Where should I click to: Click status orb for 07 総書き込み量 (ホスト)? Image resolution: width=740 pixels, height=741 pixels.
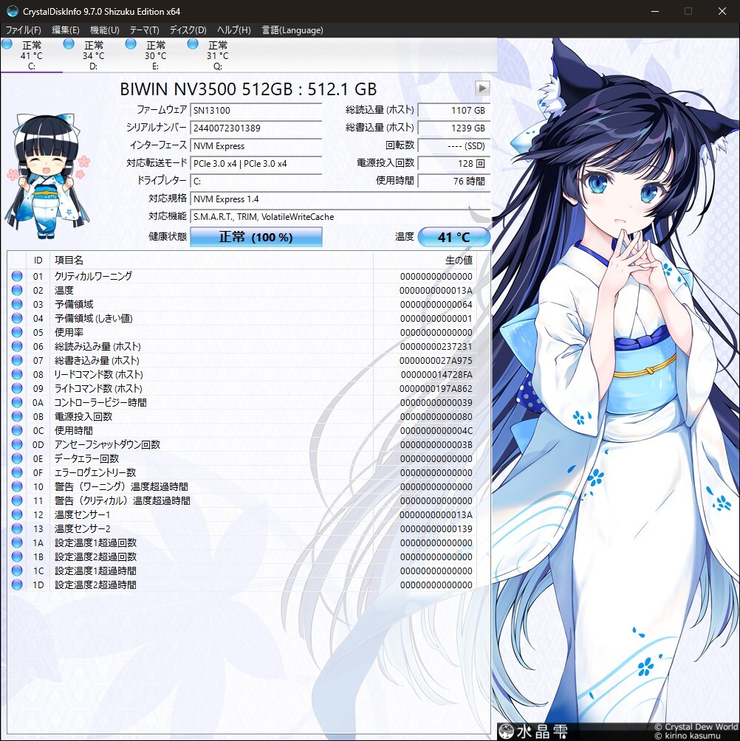pos(17,360)
